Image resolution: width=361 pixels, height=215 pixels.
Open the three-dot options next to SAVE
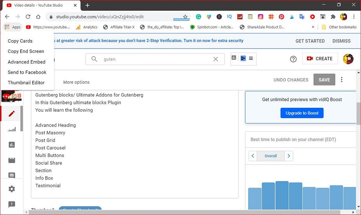(342, 80)
